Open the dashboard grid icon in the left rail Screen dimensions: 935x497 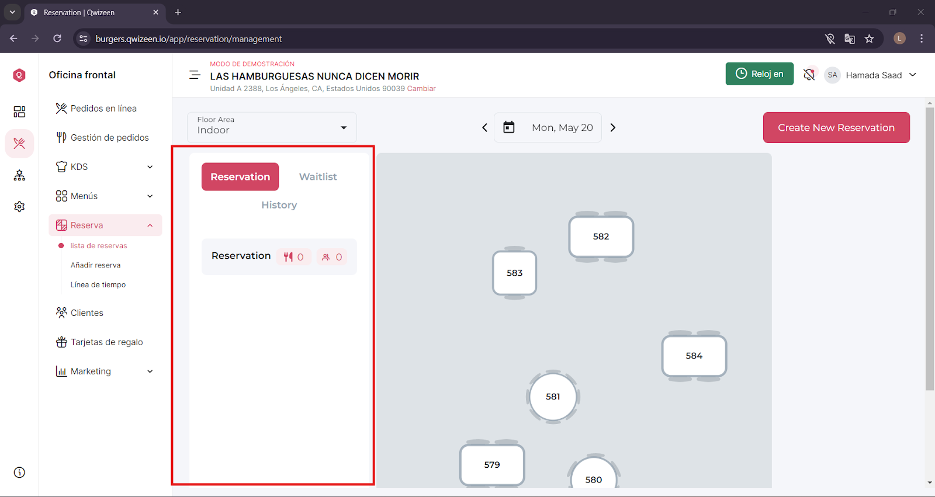[19, 112]
